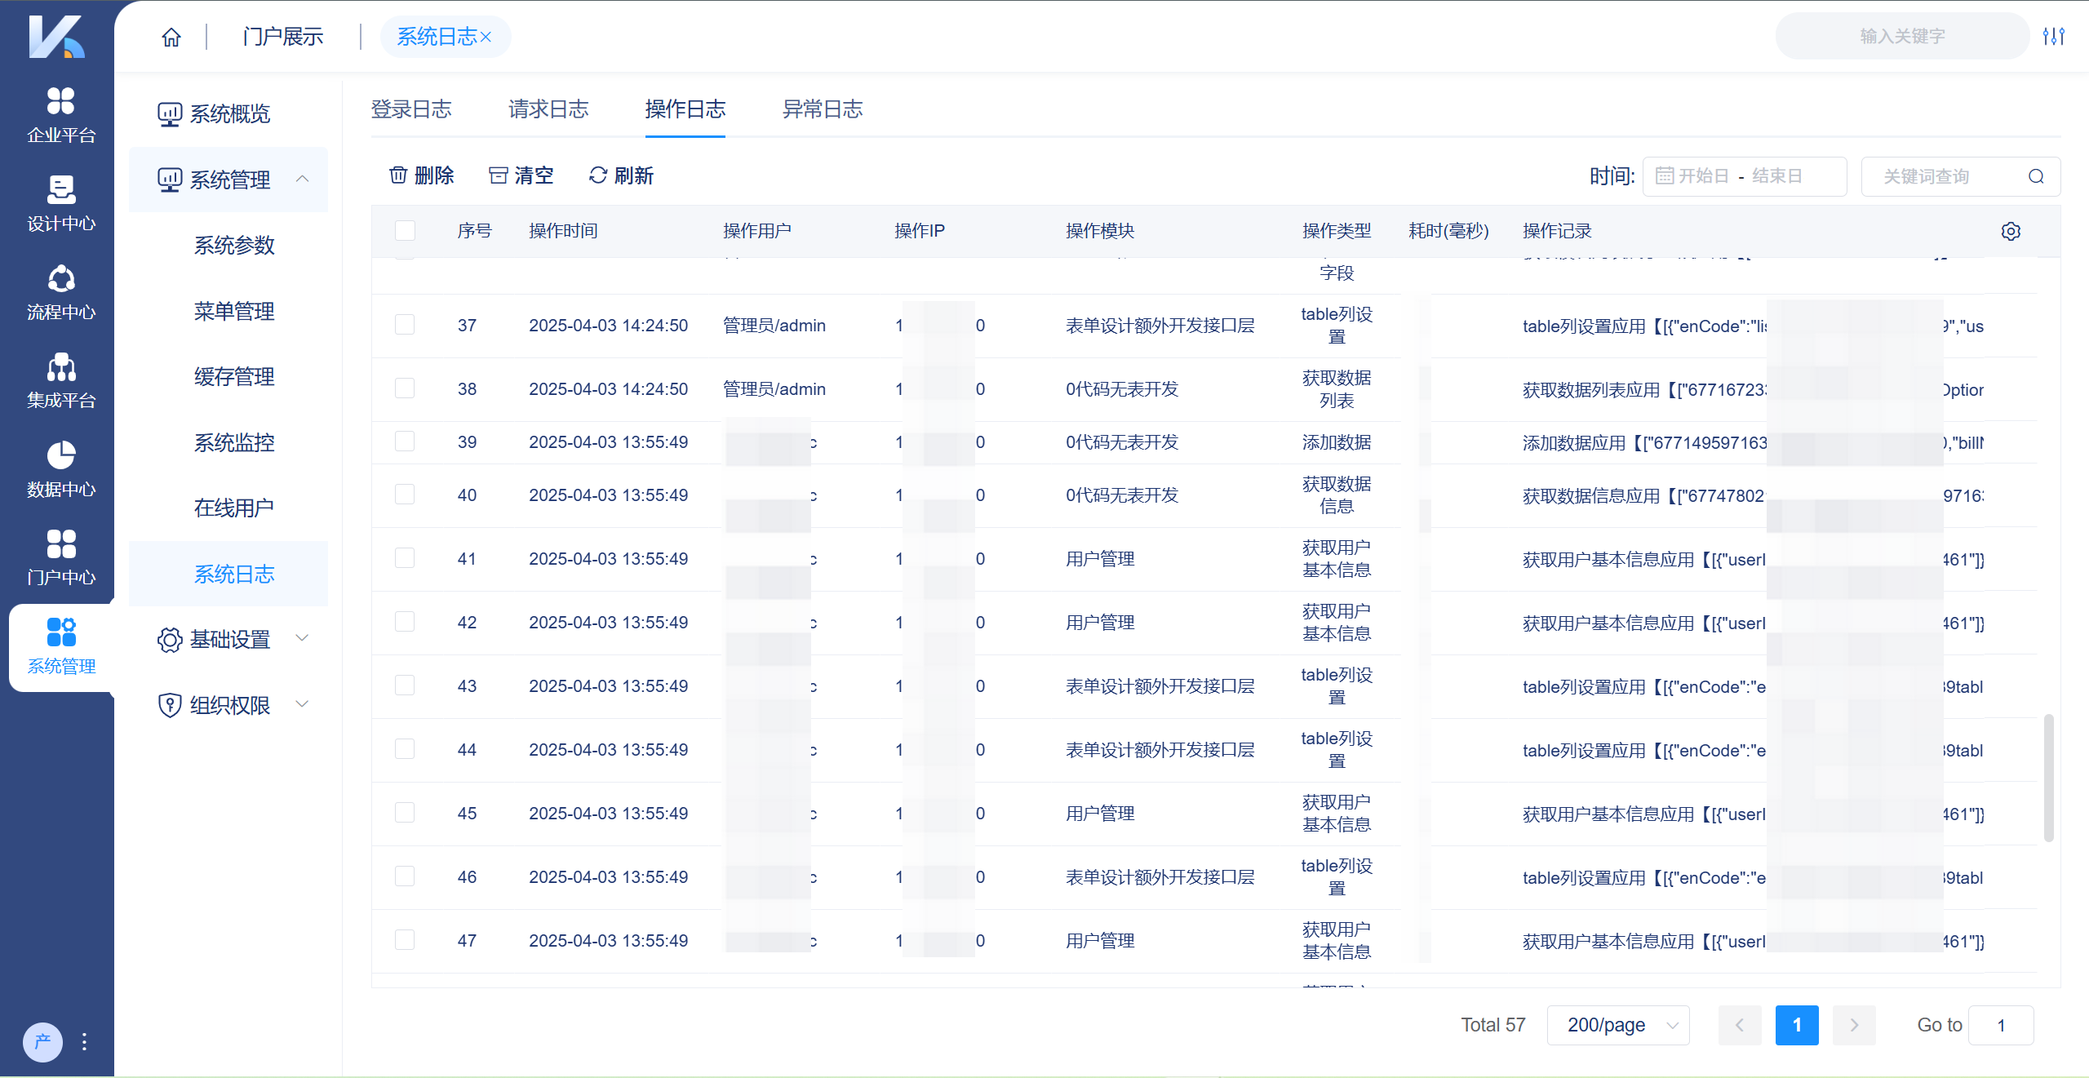Open the 200/page page size dropdown
2089x1078 pixels.
(1618, 1025)
